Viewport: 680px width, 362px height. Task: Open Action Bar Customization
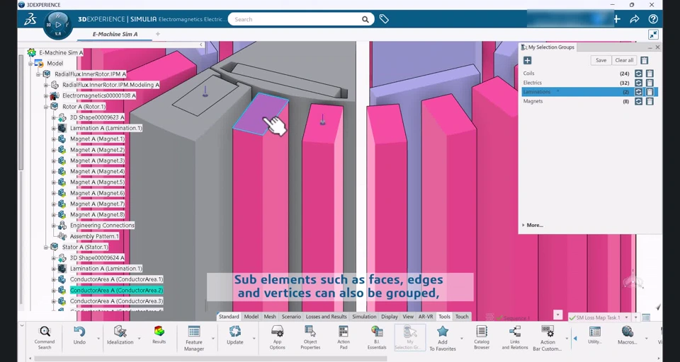pyautogui.click(x=548, y=338)
